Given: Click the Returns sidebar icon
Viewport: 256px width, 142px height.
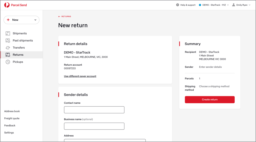Looking at the screenshot, I should tap(8, 55).
